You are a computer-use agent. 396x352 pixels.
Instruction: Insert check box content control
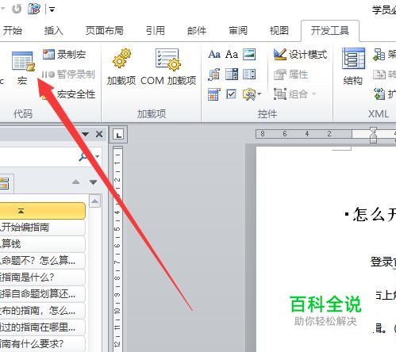(231, 94)
